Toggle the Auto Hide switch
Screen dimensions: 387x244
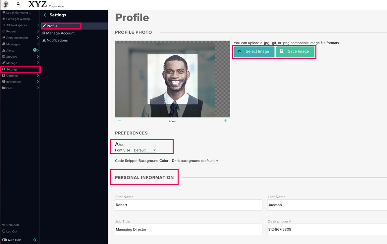click(5, 240)
